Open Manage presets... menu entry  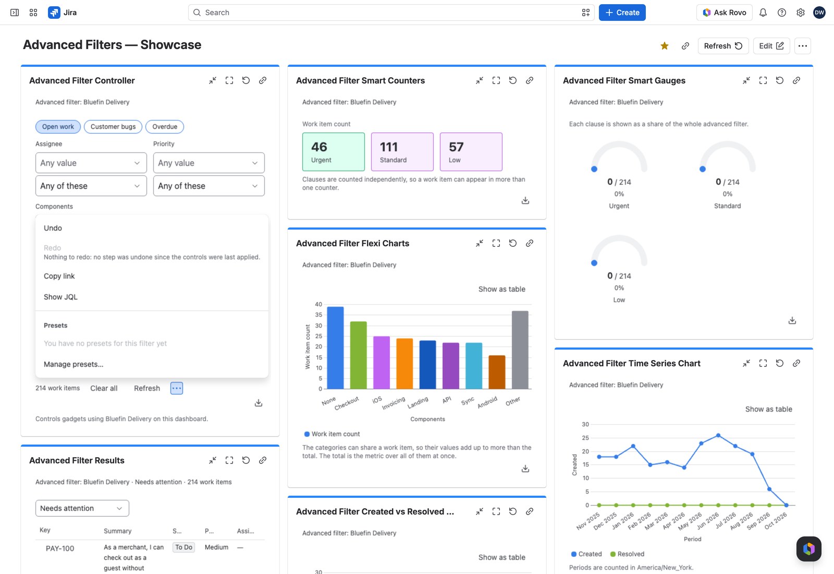point(152,364)
